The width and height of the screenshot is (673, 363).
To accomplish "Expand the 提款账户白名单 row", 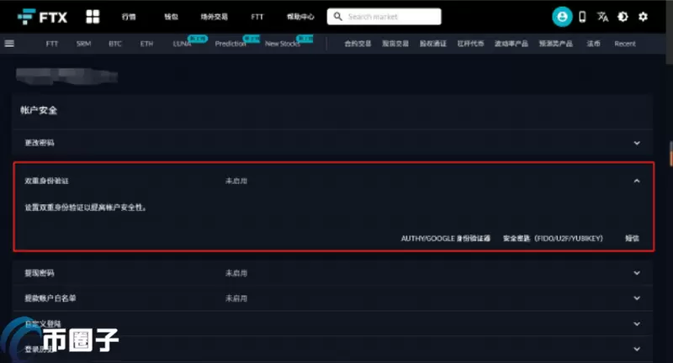I will (x=637, y=298).
